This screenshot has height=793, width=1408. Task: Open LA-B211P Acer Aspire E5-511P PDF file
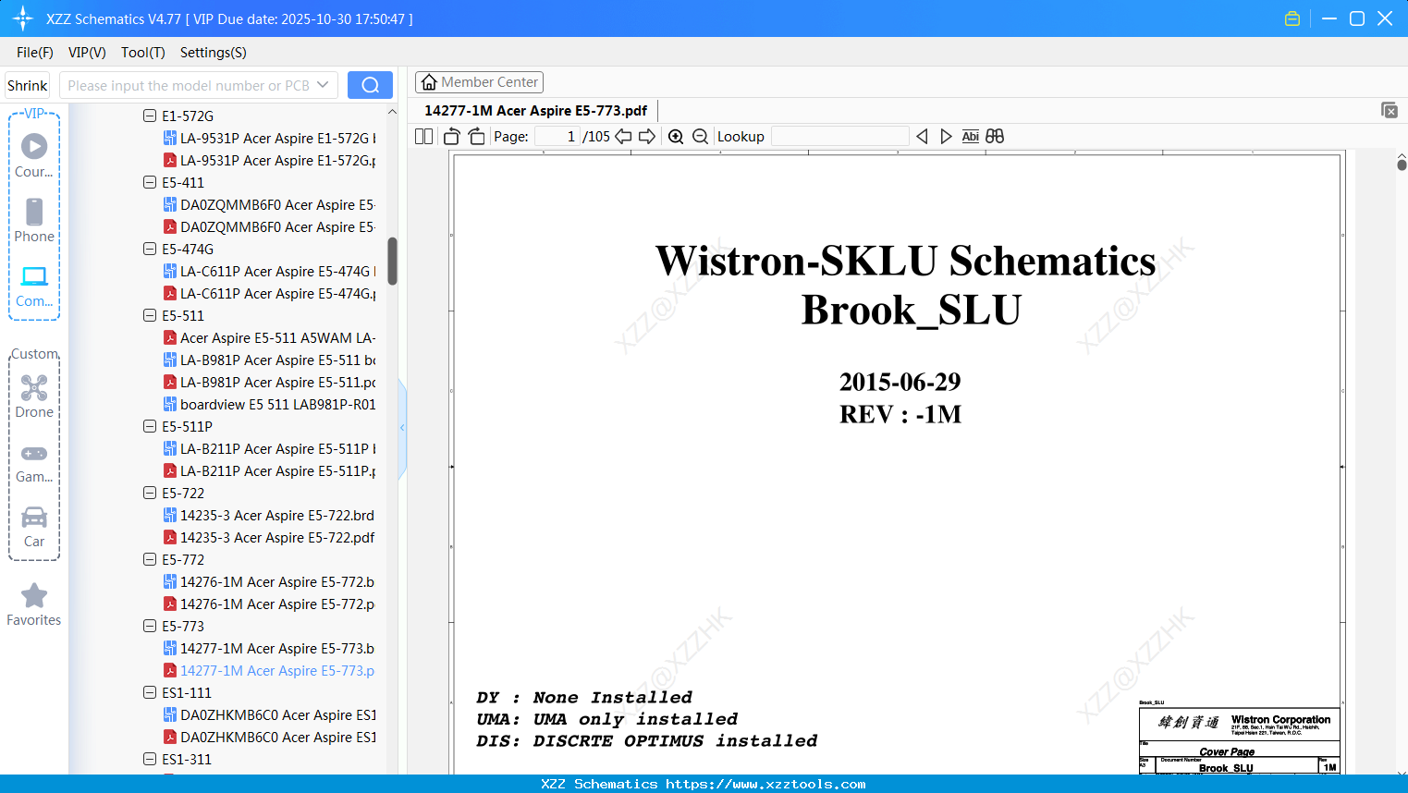[270, 470]
